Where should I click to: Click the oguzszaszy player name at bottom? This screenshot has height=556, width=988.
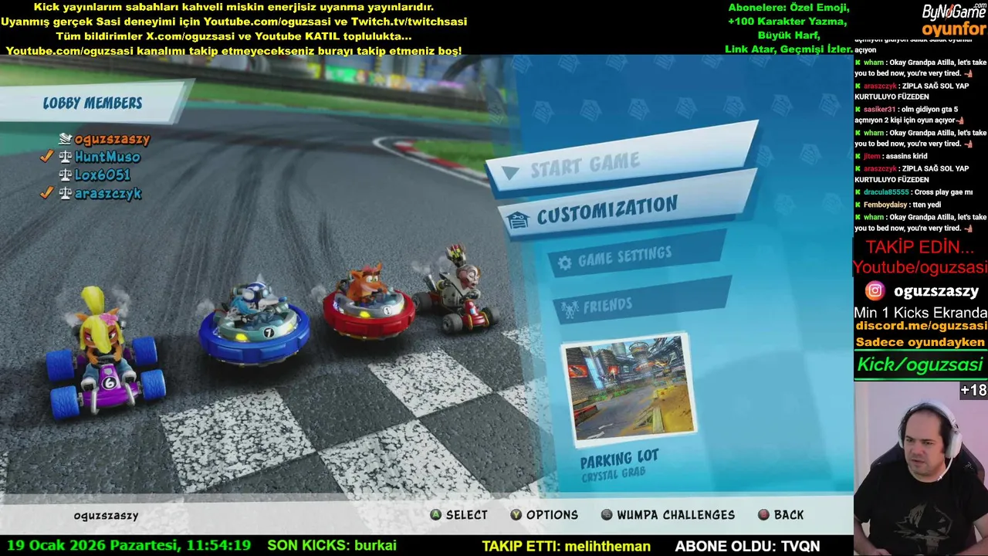click(107, 515)
